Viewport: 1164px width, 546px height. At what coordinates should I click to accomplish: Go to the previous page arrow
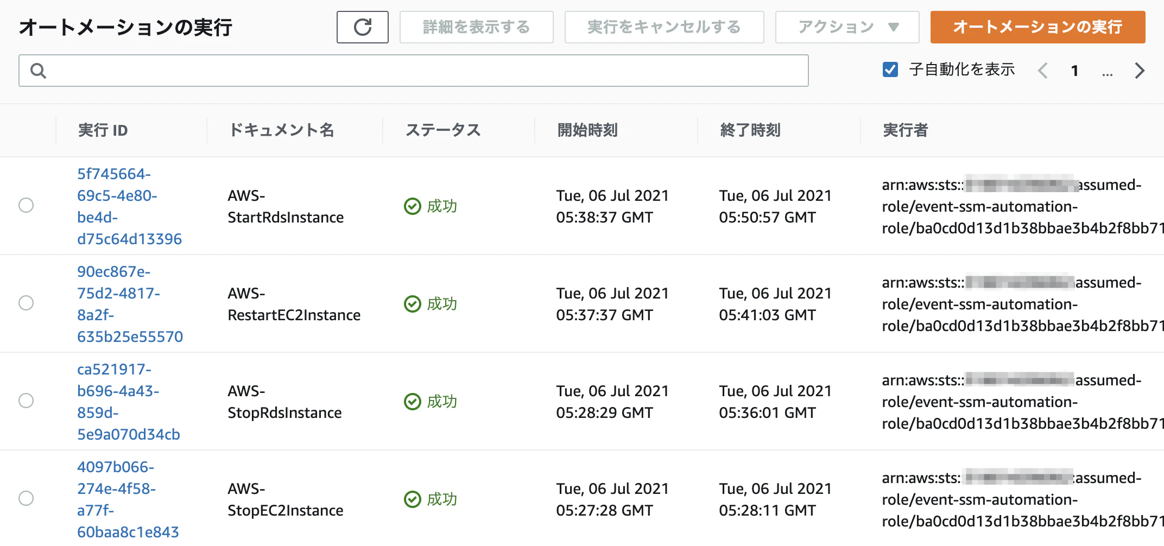[1042, 71]
